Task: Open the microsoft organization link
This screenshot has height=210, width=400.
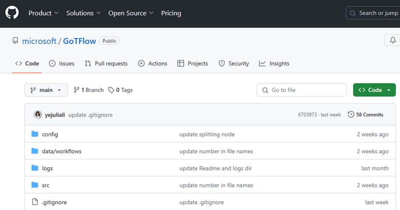Action: click(x=39, y=41)
